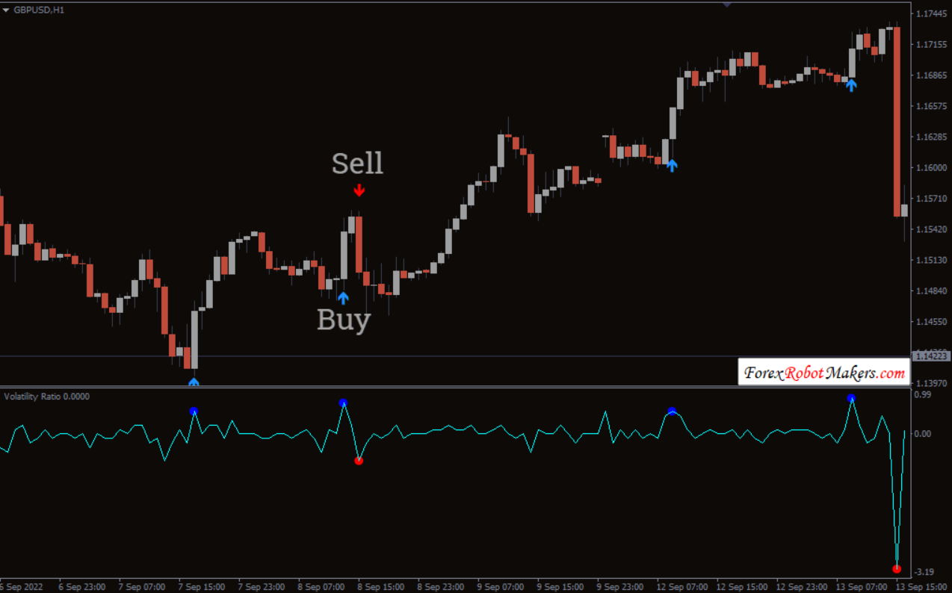
Task: Click the blue arrow above the Buy label
Action: click(x=343, y=298)
